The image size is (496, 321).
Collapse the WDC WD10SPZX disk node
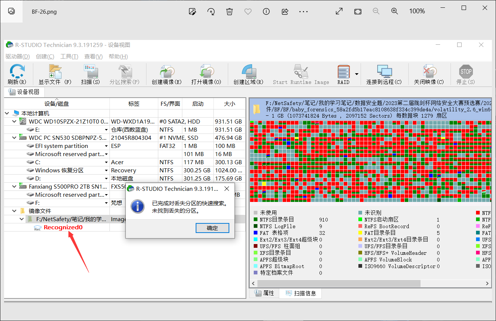[x=14, y=121]
